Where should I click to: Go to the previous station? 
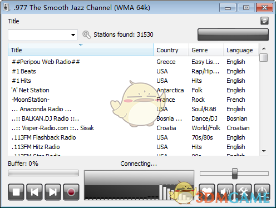34,192
